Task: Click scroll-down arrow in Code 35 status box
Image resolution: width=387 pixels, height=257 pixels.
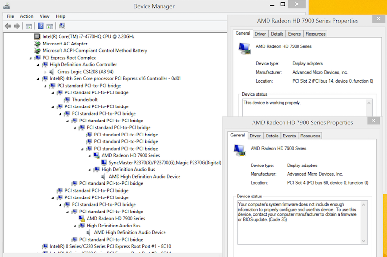Action: coord(364,241)
